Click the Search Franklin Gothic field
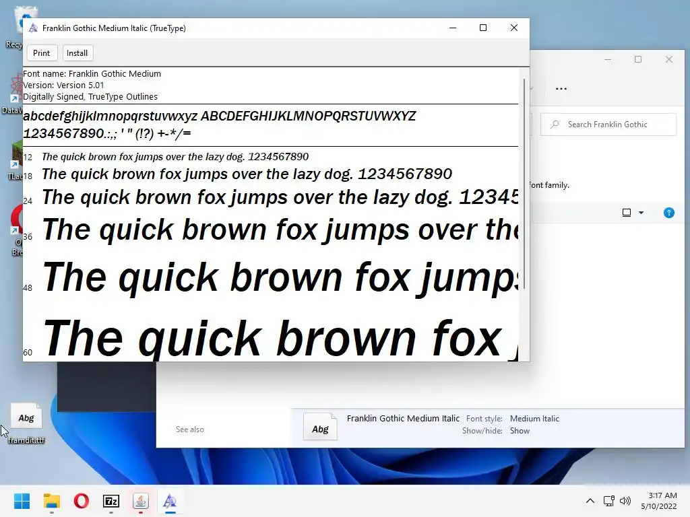690x517 pixels. pyautogui.click(x=608, y=125)
